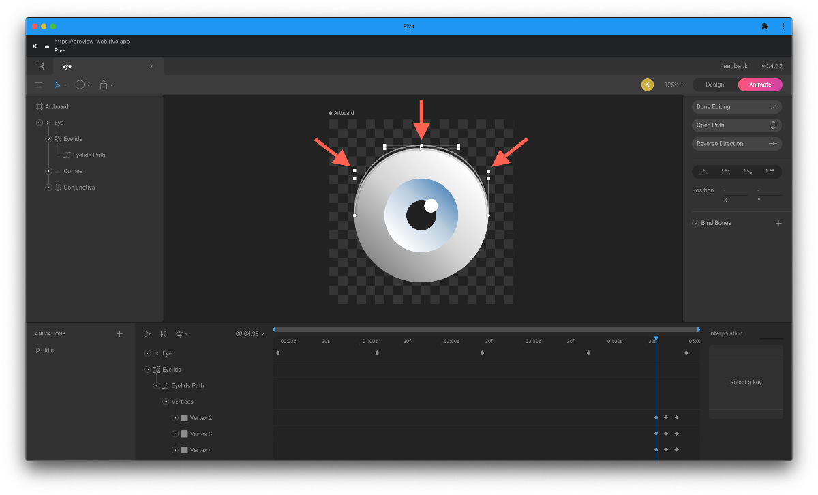This screenshot has height=495, width=818.
Task: Open the 125% zoom dropdown
Action: coord(674,85)
